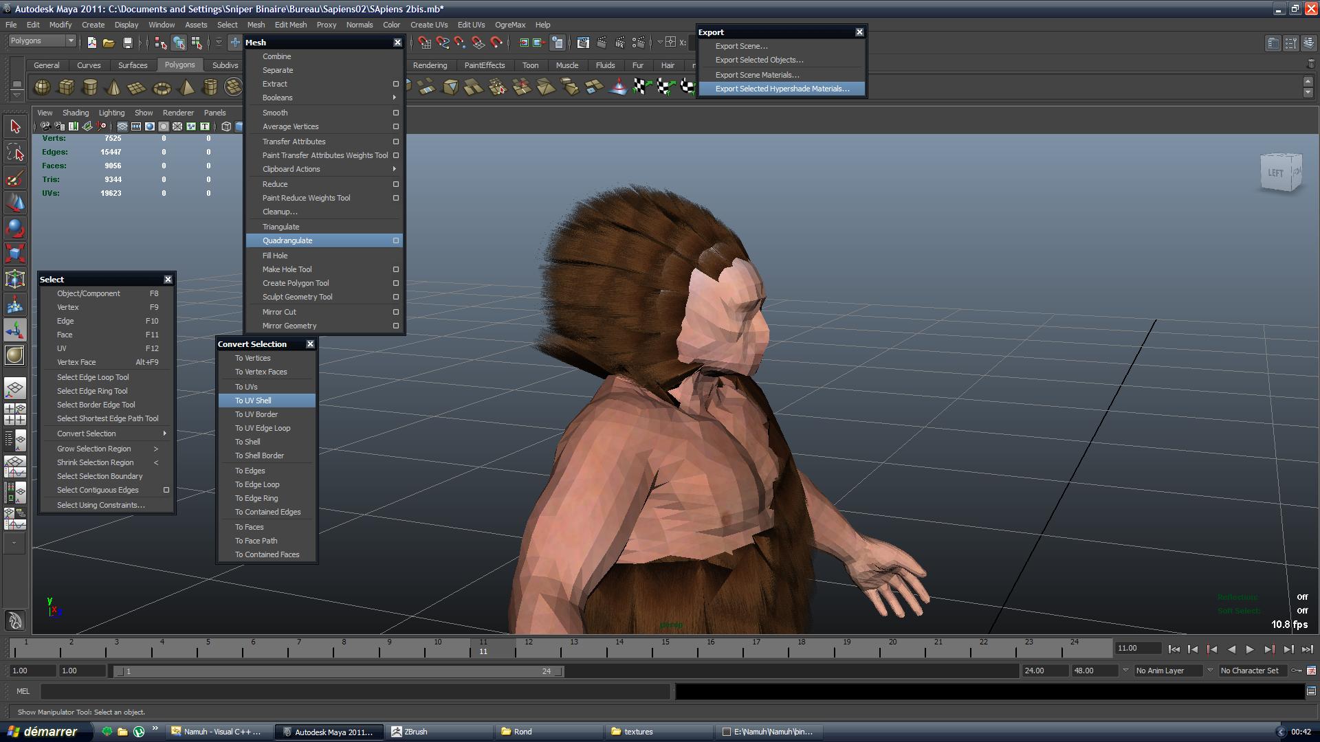The width and height of the screenshot is (1320, 742).
Task: Choose the Scale tool cube icon
Action: pyautogui.click(x=15, y=254)
